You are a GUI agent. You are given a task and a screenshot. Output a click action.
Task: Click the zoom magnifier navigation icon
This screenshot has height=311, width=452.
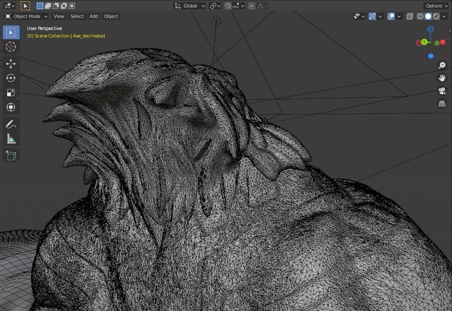pyautogui.click(x=442, y=65)
